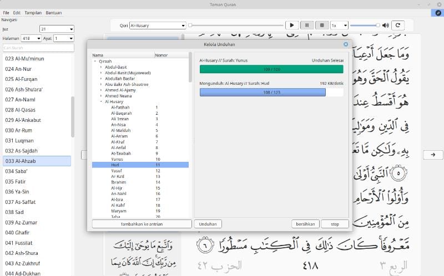
Task: Select 033 Al-Ahzab in surah list
Action: coord(37,161)
